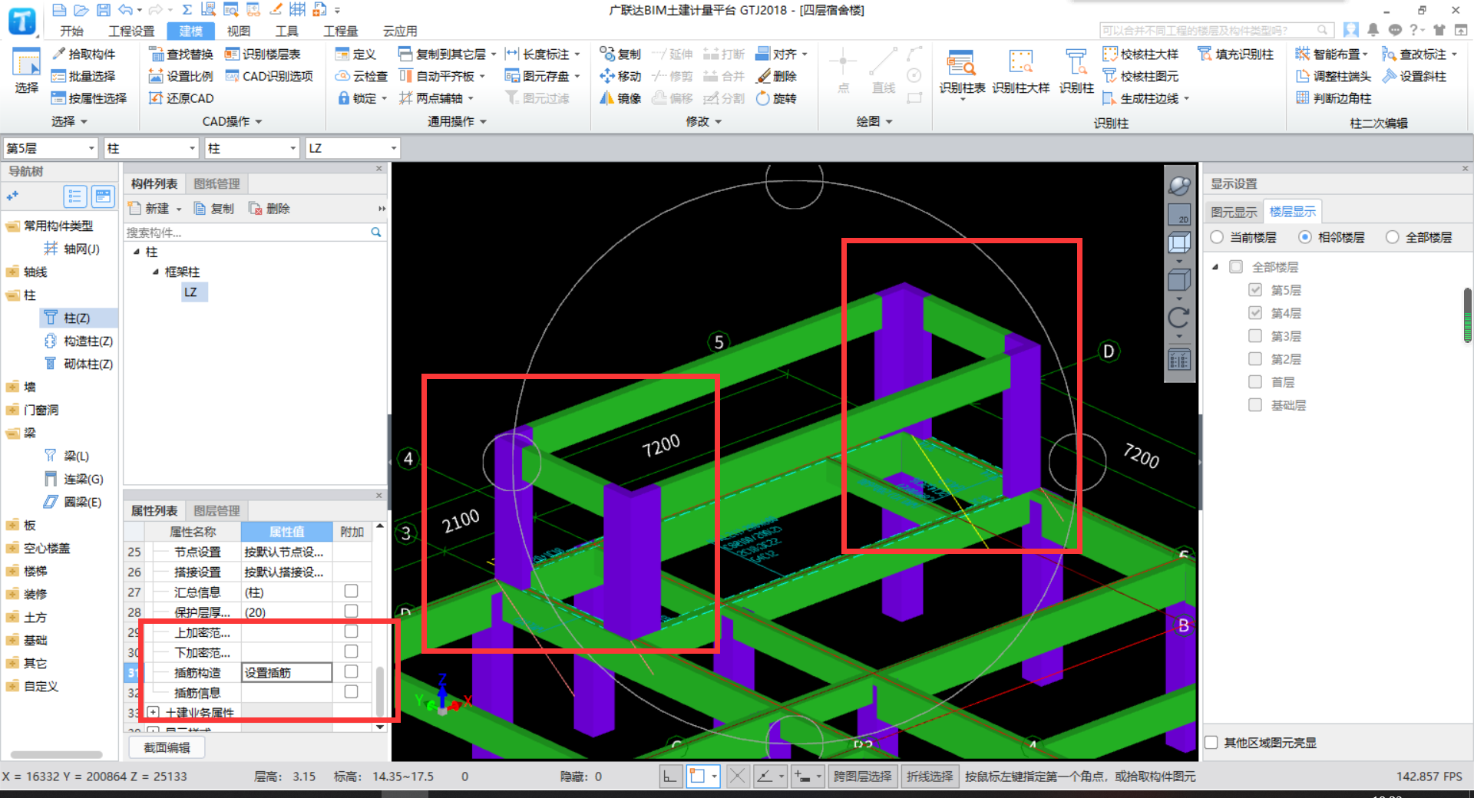Click the 设置比例 set scale tool
The height and width of the screenshot is (798, 1474).
point(180,76)
